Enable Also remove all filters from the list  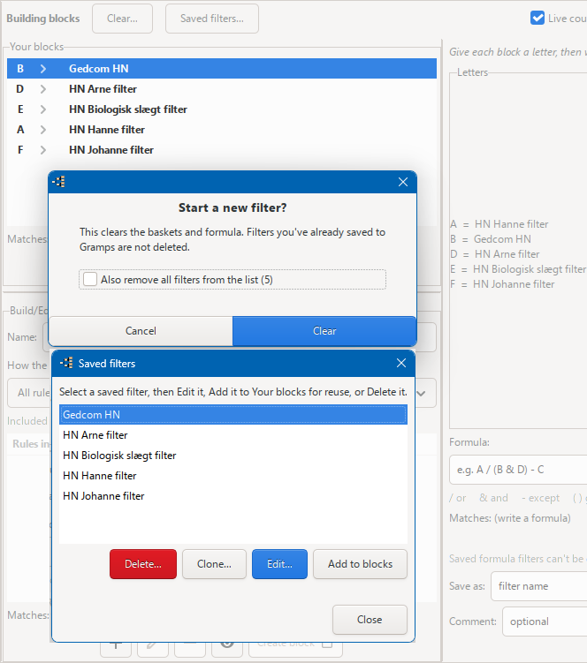[90, 280]
